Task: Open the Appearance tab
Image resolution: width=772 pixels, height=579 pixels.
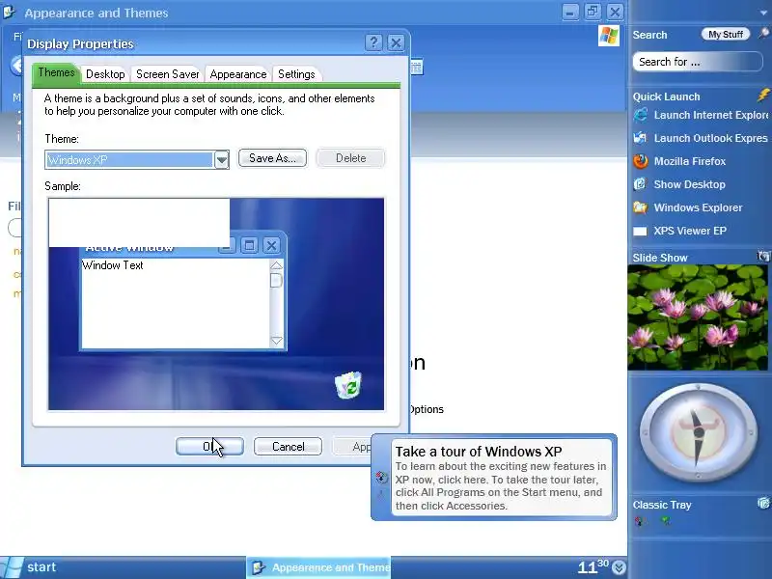Action: (x=237, y=74)
